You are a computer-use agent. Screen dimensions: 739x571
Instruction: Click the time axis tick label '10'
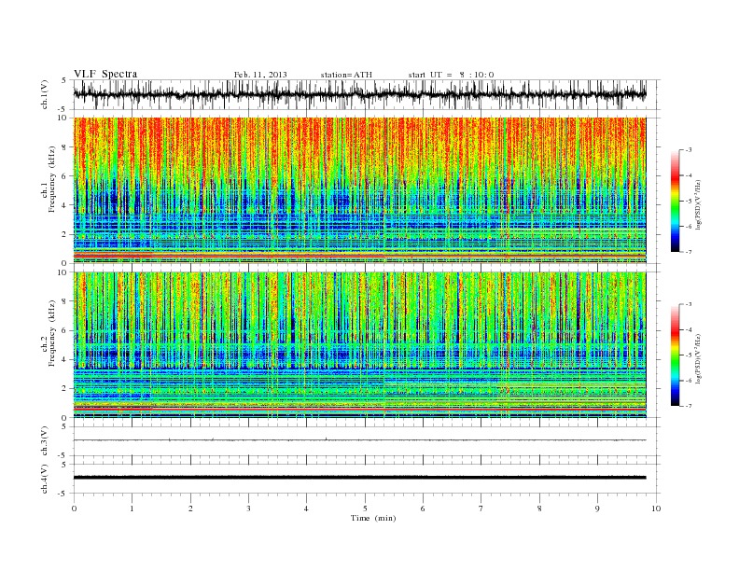(x=656, y=508)
